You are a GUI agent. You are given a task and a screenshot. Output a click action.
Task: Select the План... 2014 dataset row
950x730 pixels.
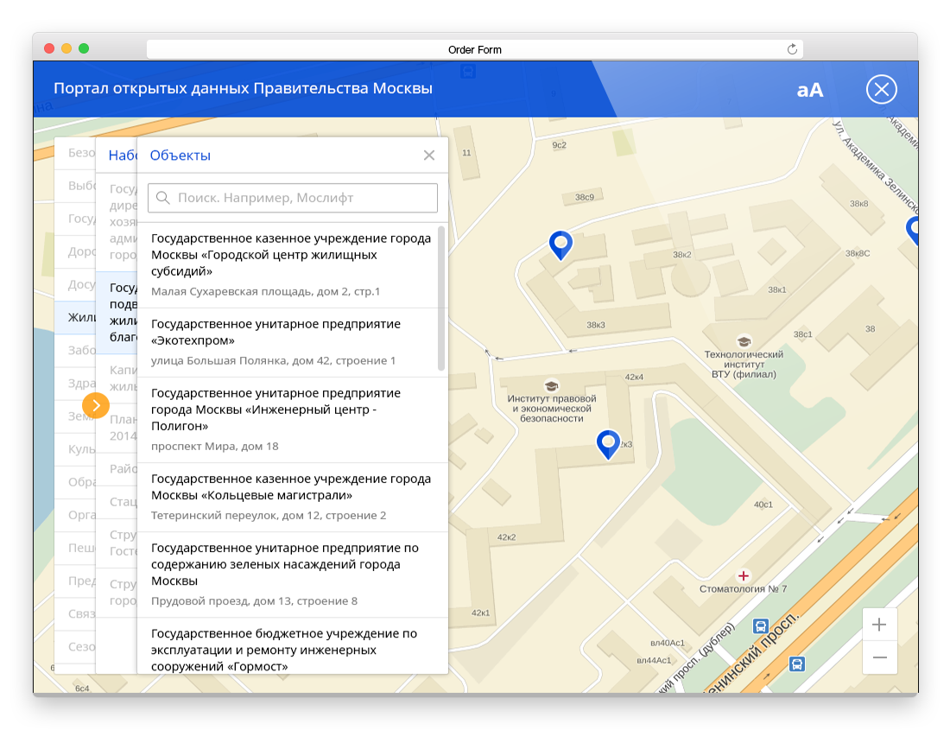(x=117, y=427)
